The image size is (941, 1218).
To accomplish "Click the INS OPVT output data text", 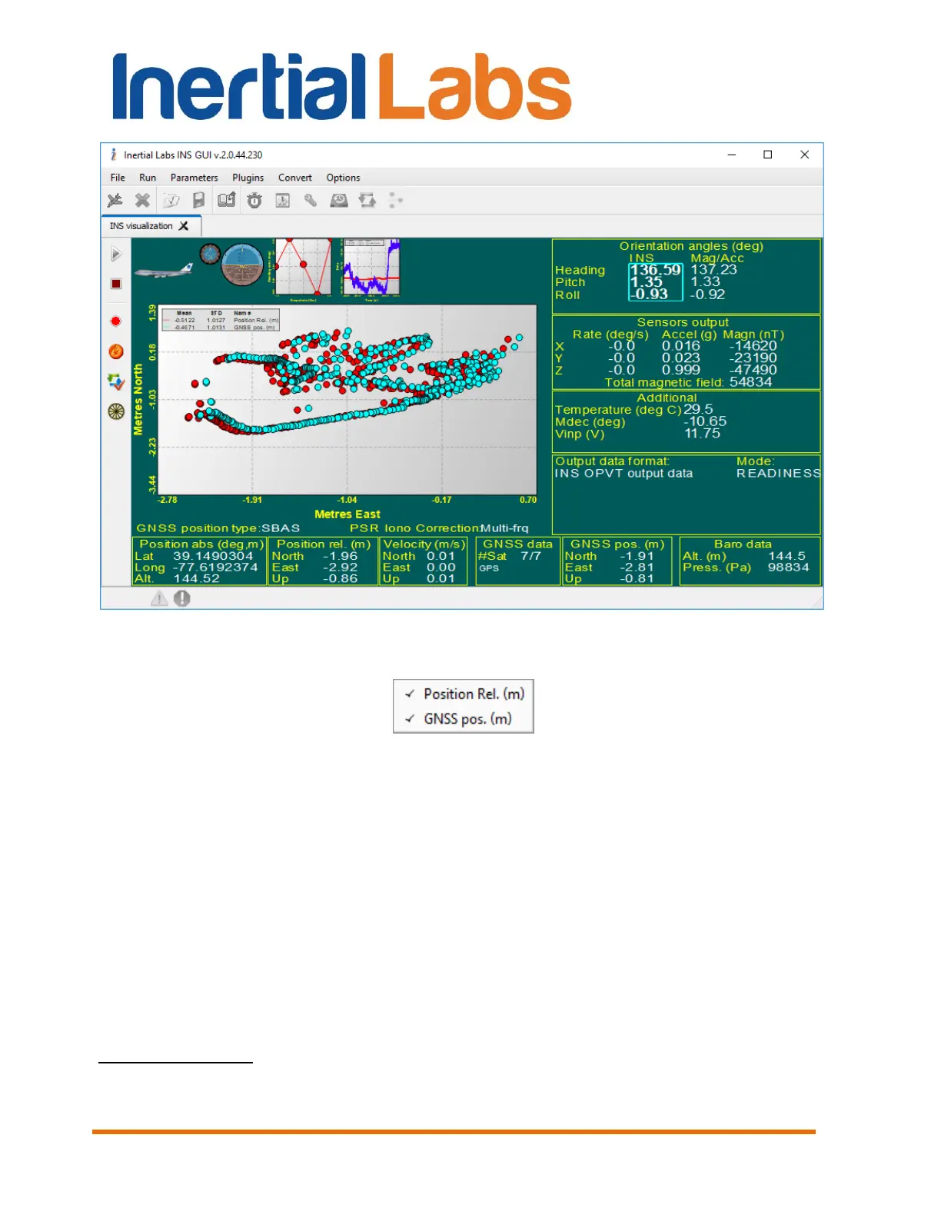I will tap(623, 474).
